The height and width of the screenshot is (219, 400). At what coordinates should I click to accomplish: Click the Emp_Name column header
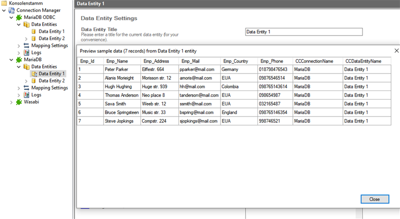coord(121,61)
